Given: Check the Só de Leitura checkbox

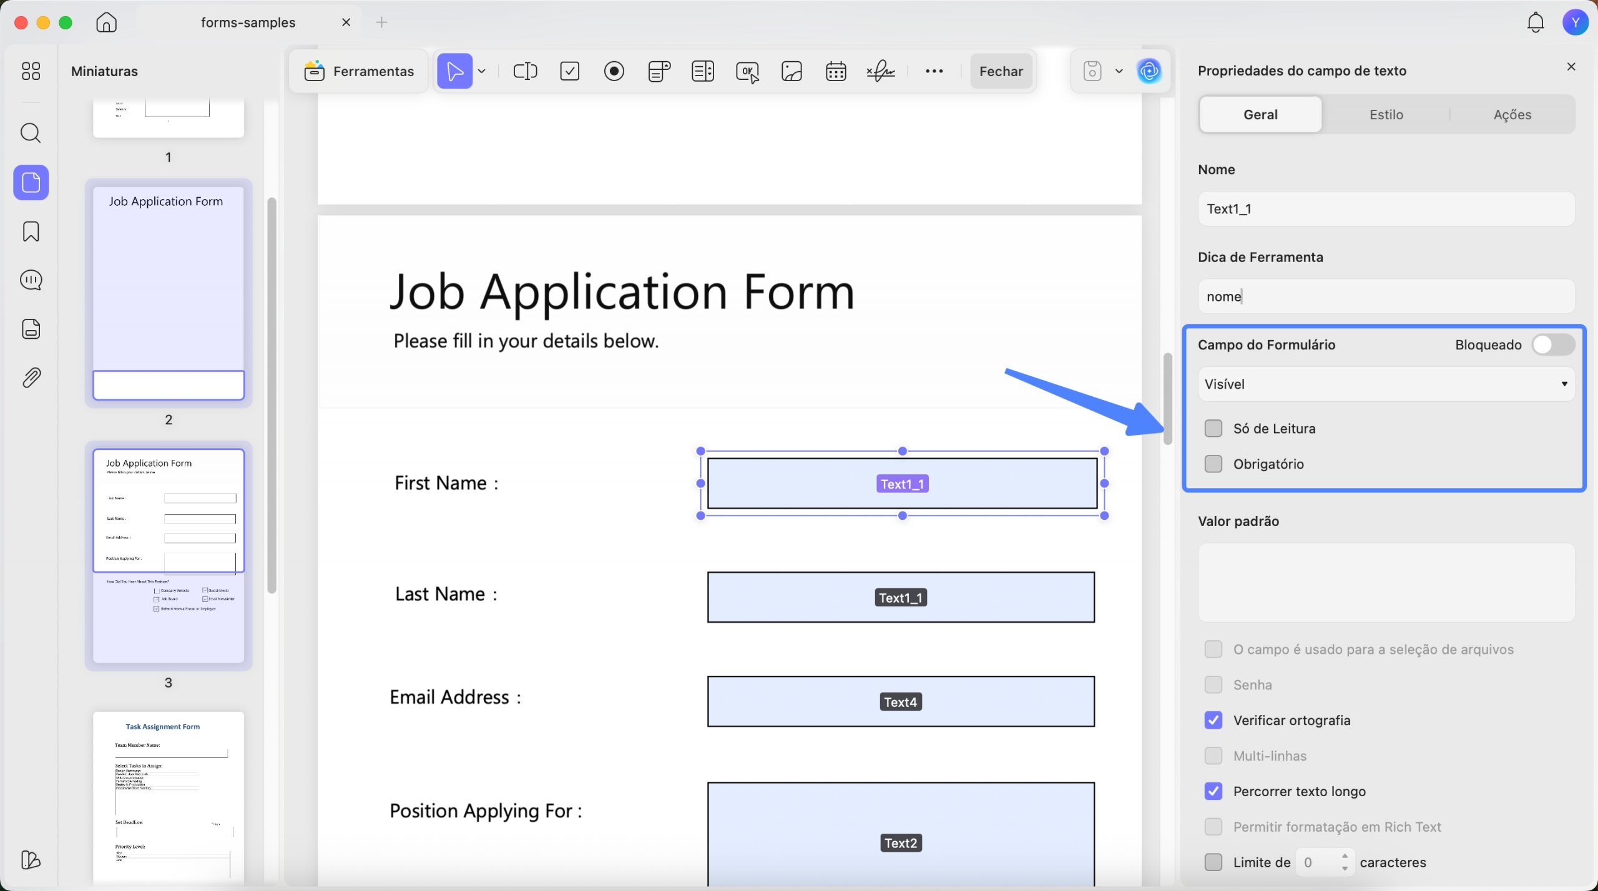Looking at the screenshot, I should click(x=1213, y=429).
